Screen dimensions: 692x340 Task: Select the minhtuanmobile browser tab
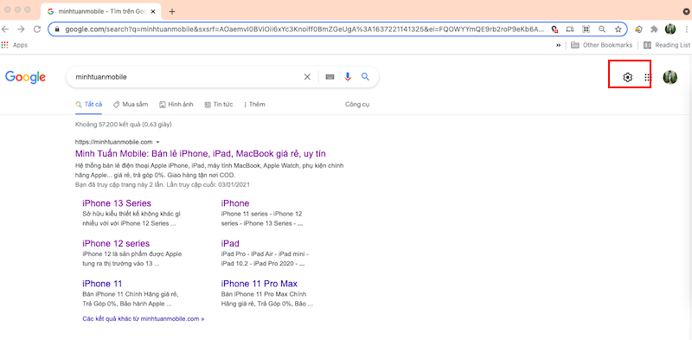click(101, 11)
